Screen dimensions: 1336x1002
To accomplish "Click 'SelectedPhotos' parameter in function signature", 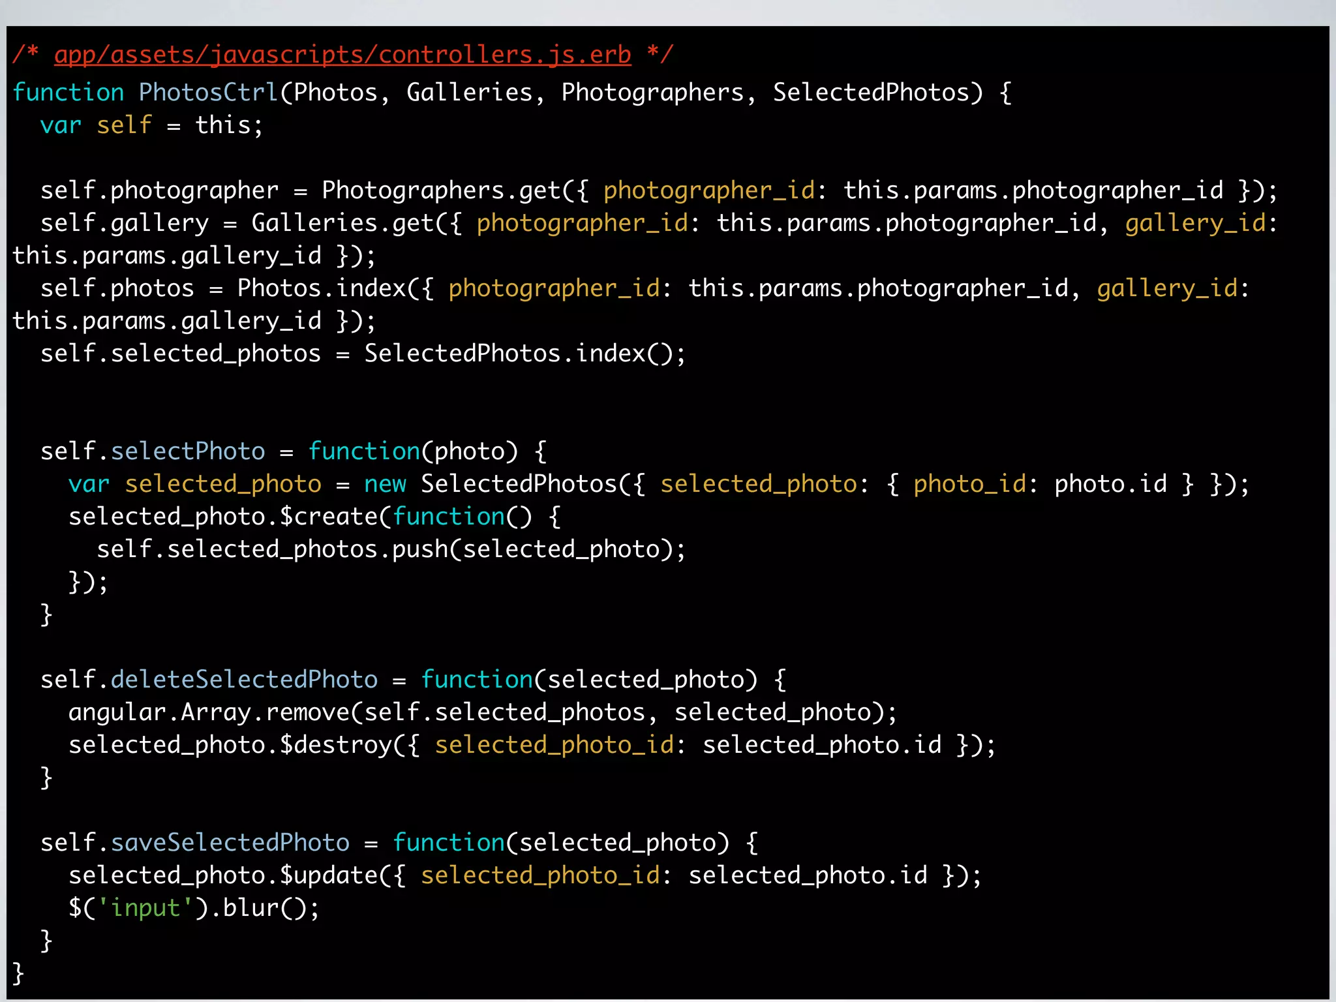I will point(871,93).
